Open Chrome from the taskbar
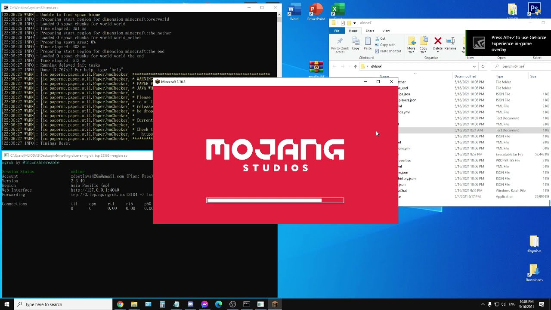The width and height of the screenshot is (551, 310). [120, 304]
